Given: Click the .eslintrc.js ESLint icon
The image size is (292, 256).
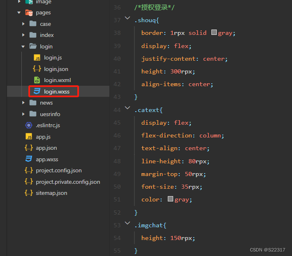Looking at the screenshot, I should [29, 125].
